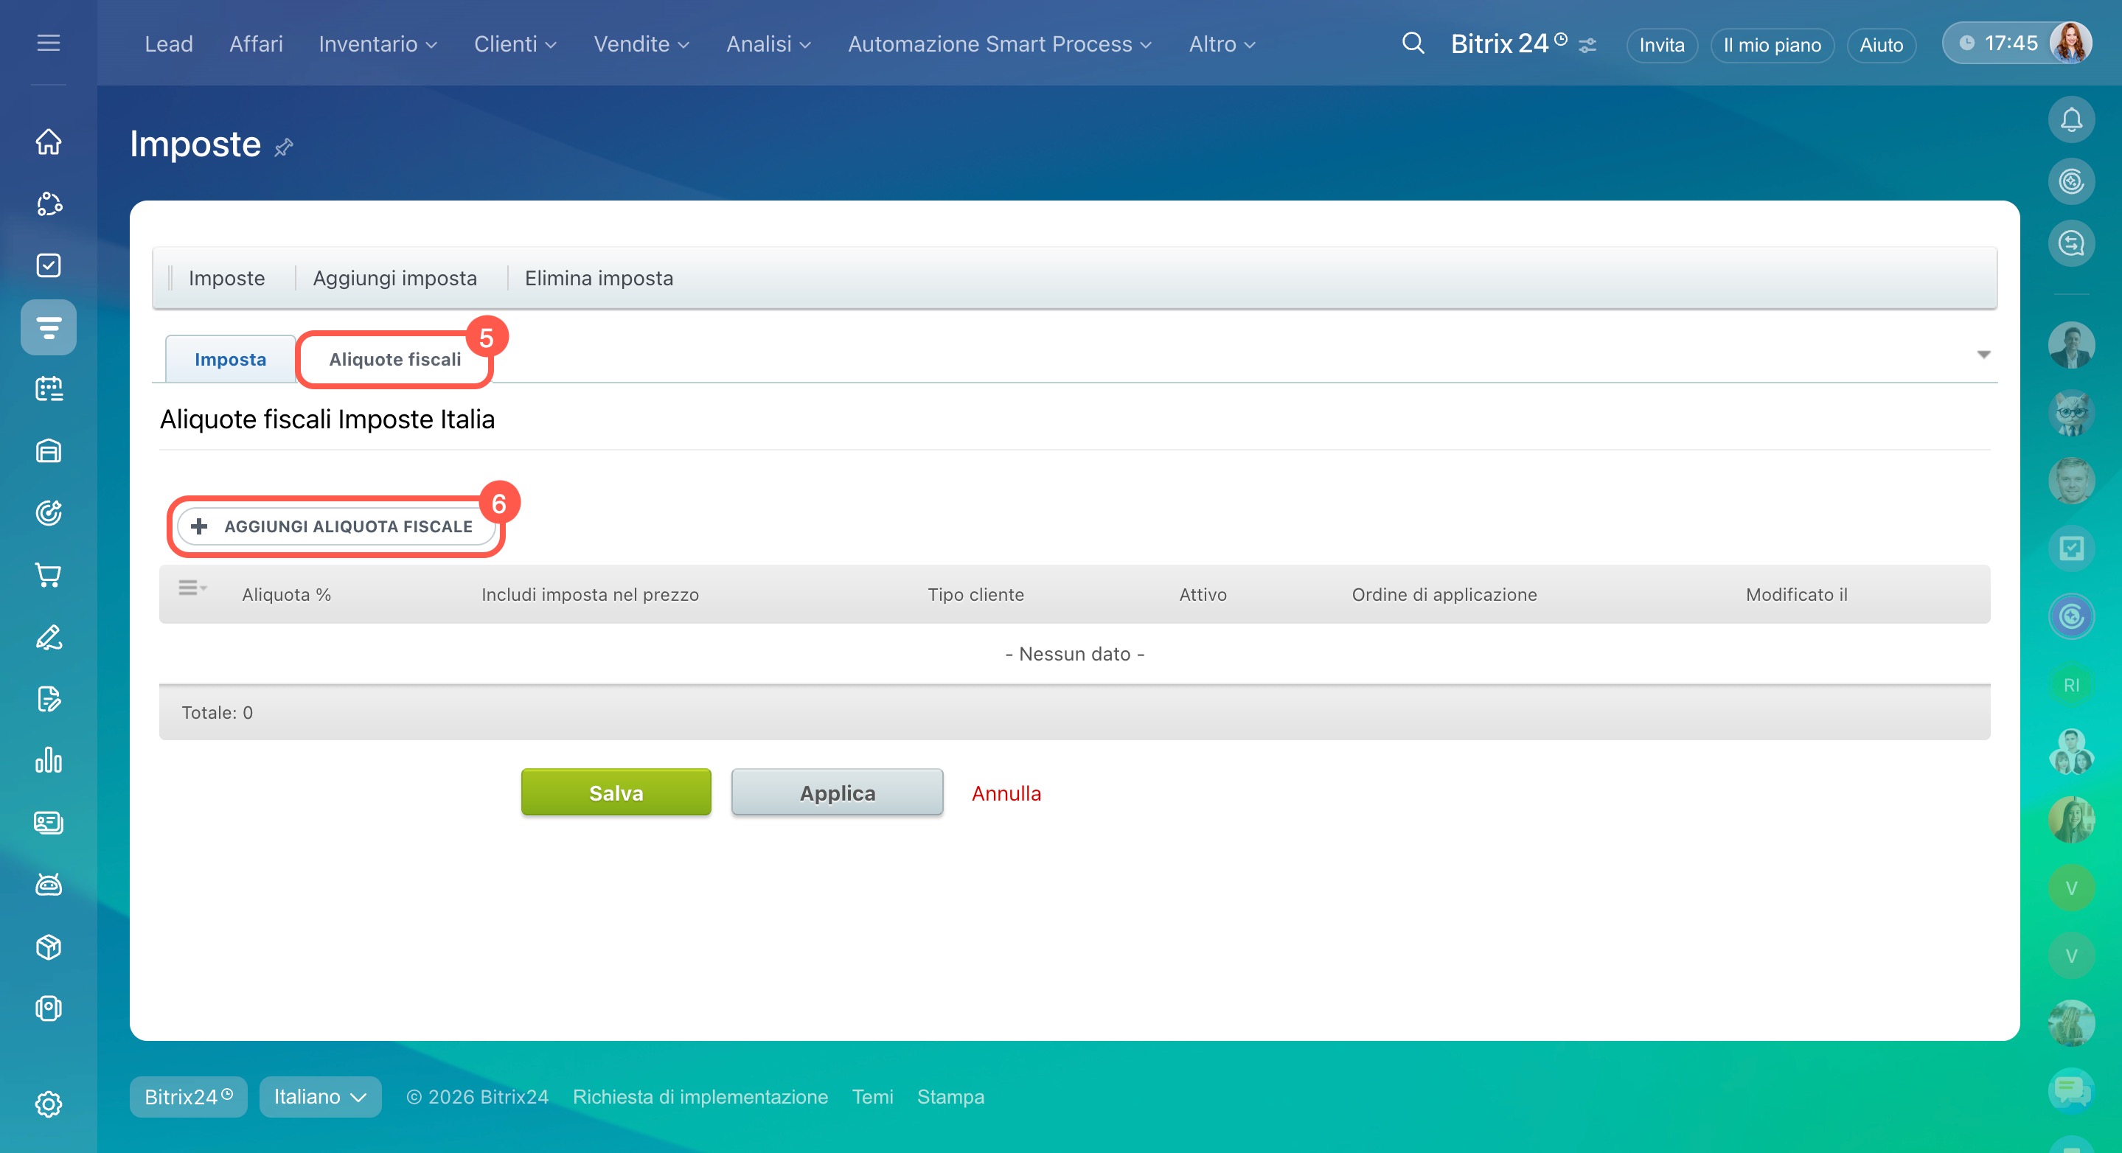The image size is (2122, 1153).
Task: Open the shopping cart icon in sidebar
Action: tap(49, 575)
